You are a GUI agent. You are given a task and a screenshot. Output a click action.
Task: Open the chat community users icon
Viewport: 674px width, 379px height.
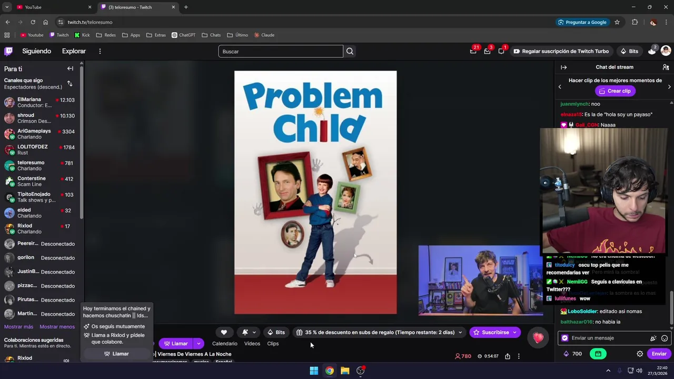coord(666,67)
